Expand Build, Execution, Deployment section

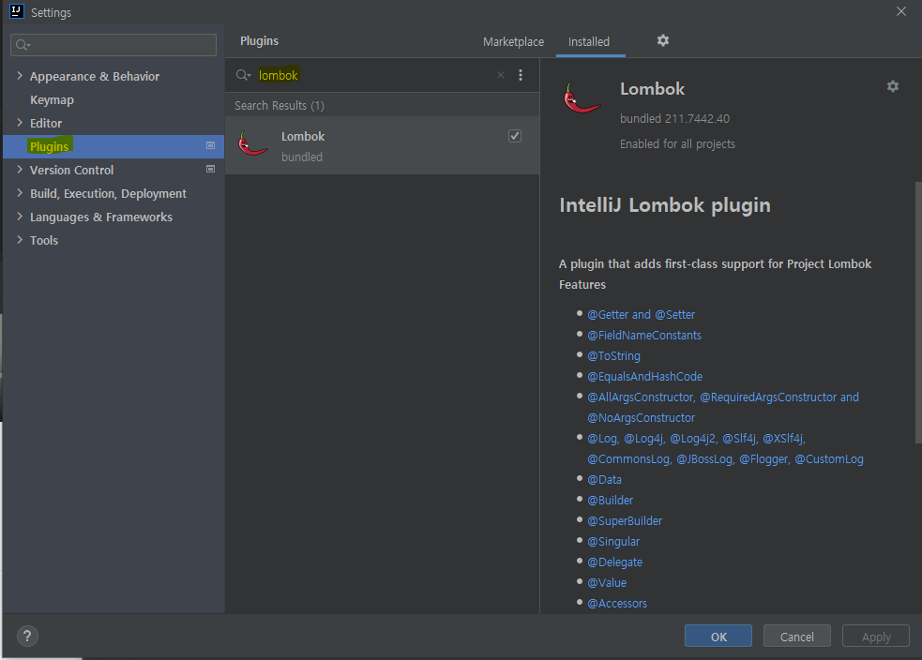tap(20, 193)
